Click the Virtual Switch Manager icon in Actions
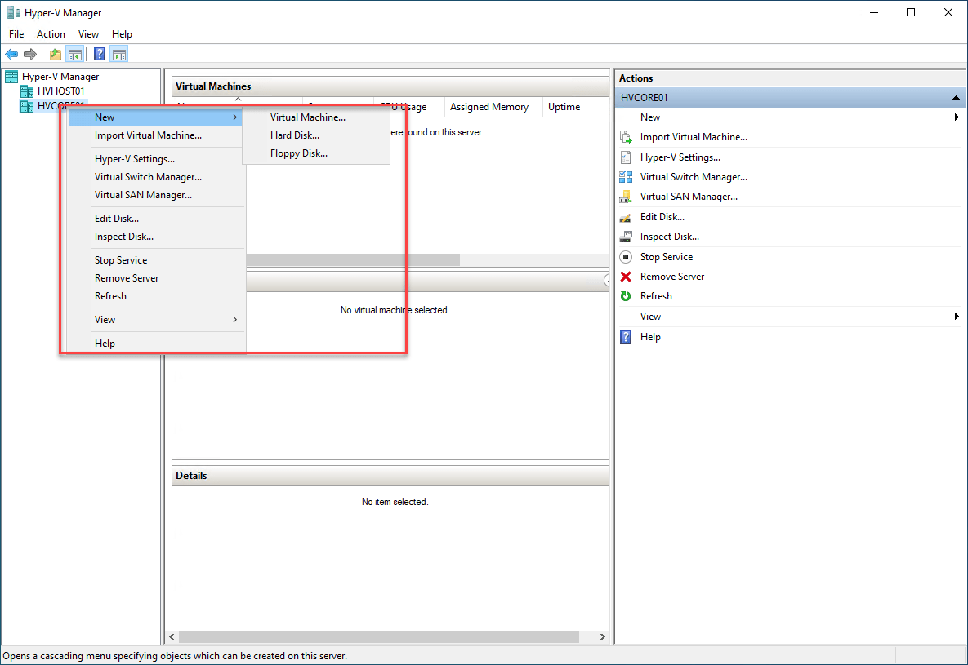The image size is (968, 665). click(626, 177)
